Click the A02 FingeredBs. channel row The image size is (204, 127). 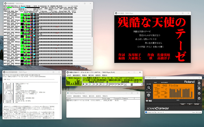point(48,14)
